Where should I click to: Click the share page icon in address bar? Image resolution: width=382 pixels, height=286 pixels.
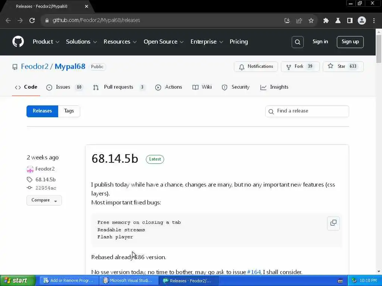[299, 21]
